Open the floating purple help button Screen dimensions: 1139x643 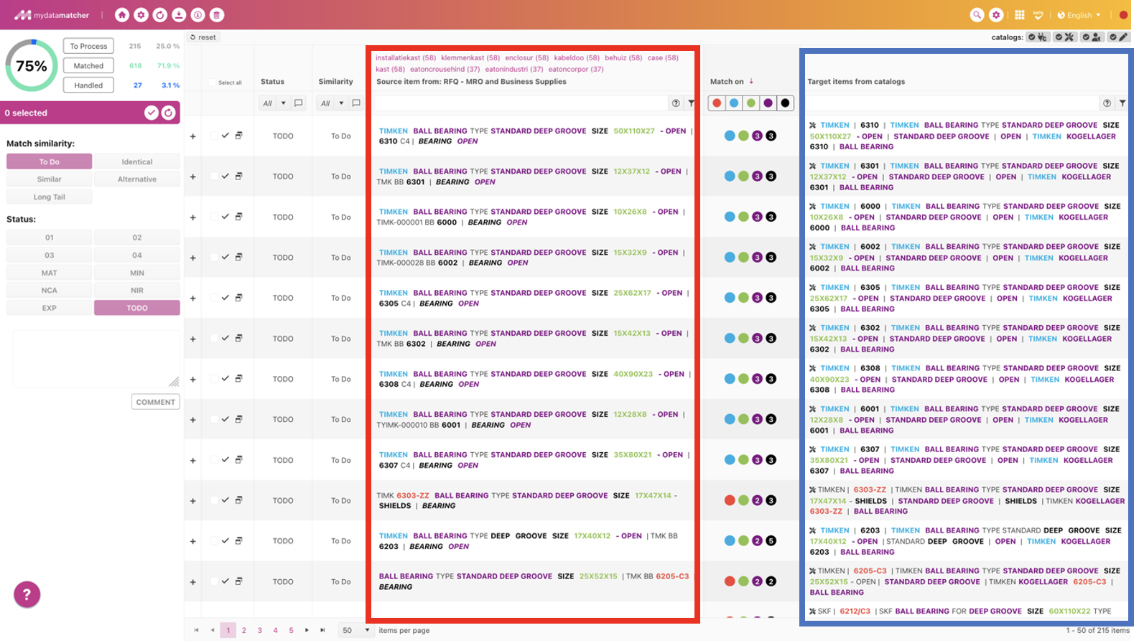(x=27, y=594)
